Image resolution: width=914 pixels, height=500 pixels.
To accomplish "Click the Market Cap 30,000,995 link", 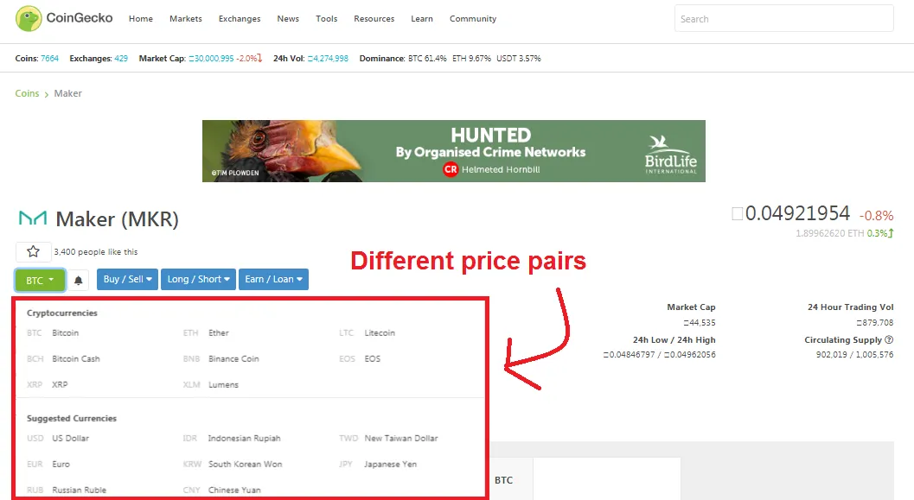I will (211, 58).
